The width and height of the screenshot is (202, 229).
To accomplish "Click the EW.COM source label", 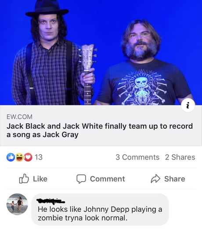I will point(19,117).
